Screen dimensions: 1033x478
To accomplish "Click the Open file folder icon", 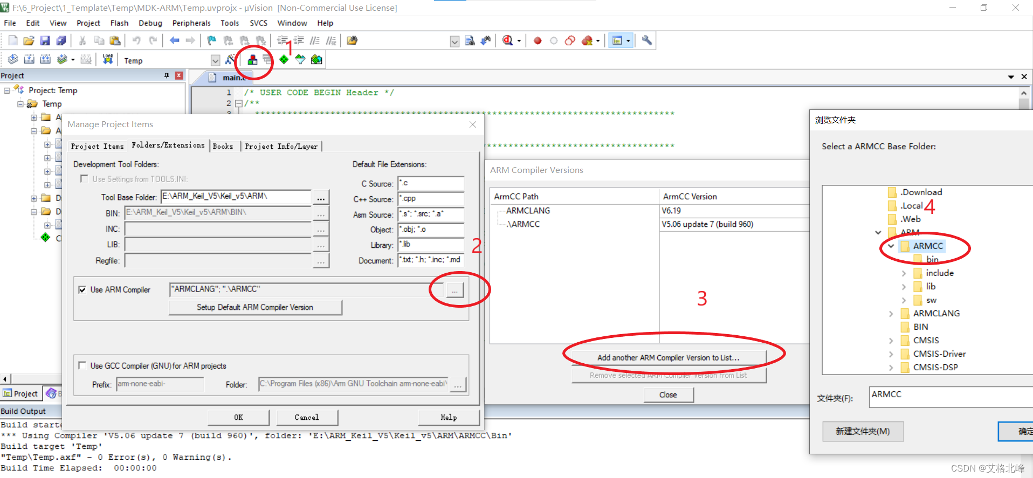I will (29, 40).
